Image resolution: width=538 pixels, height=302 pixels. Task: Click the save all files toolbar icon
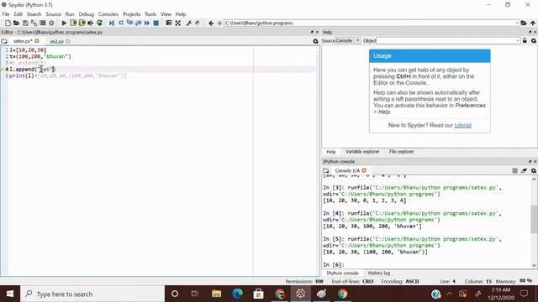pyautogui.click(x=34, y=23)
